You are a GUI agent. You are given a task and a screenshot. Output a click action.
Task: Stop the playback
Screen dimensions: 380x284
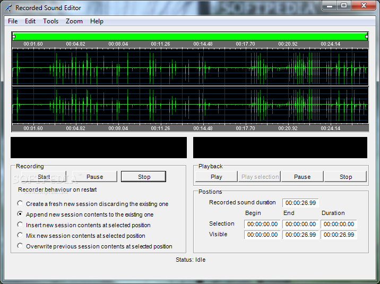point(346,177)
